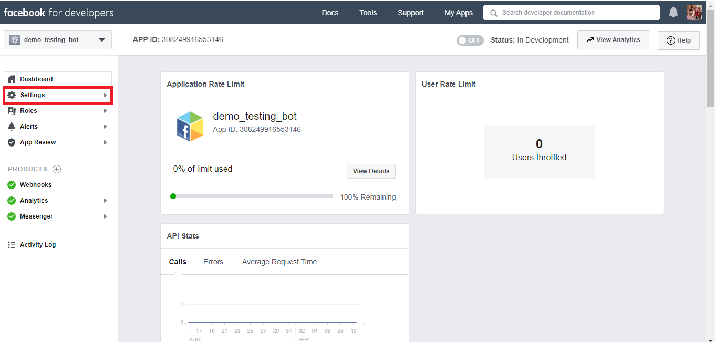Switch the app from Off to Live
The width and height of the screenshot is (715, 342).
coord(470,40)
